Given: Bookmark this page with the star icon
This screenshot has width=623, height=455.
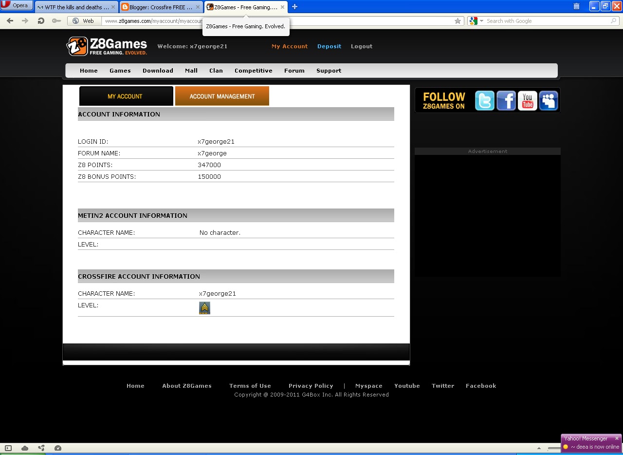Looking at the screenshot, I should coord(458,21).
